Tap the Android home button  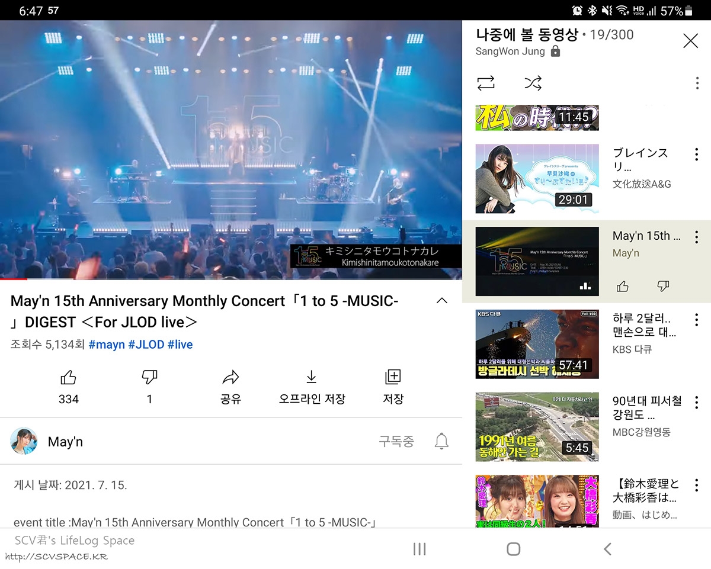(x=514, y=549)
